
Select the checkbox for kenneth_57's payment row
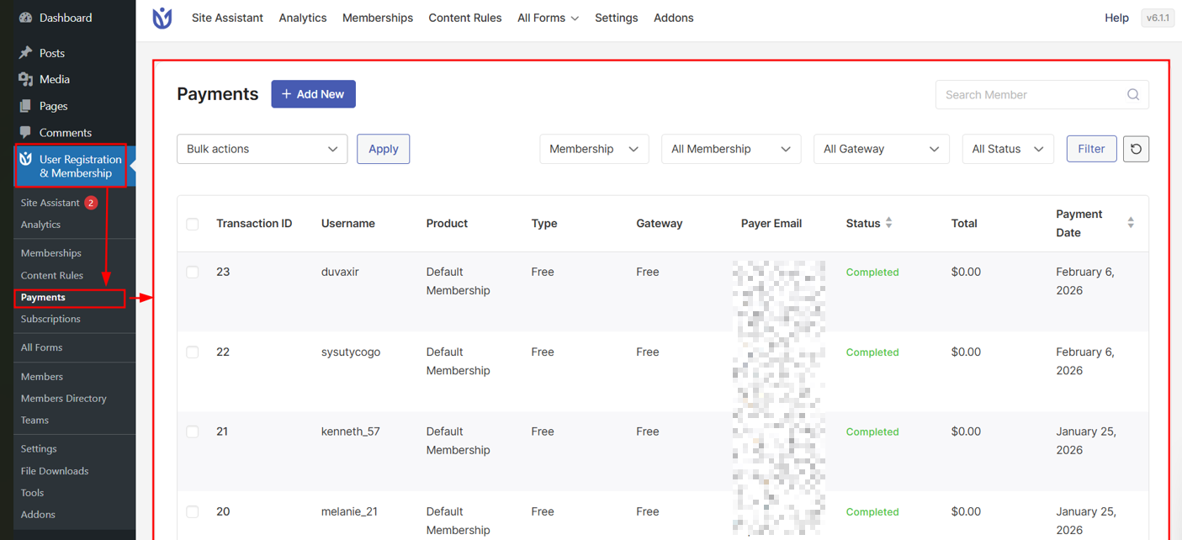[192, 431]
